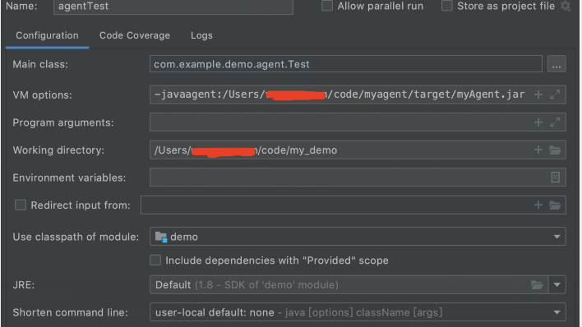Click the Working directory path field
The height and width of the screenshot is (327, 582).
[x=358, y=150]
